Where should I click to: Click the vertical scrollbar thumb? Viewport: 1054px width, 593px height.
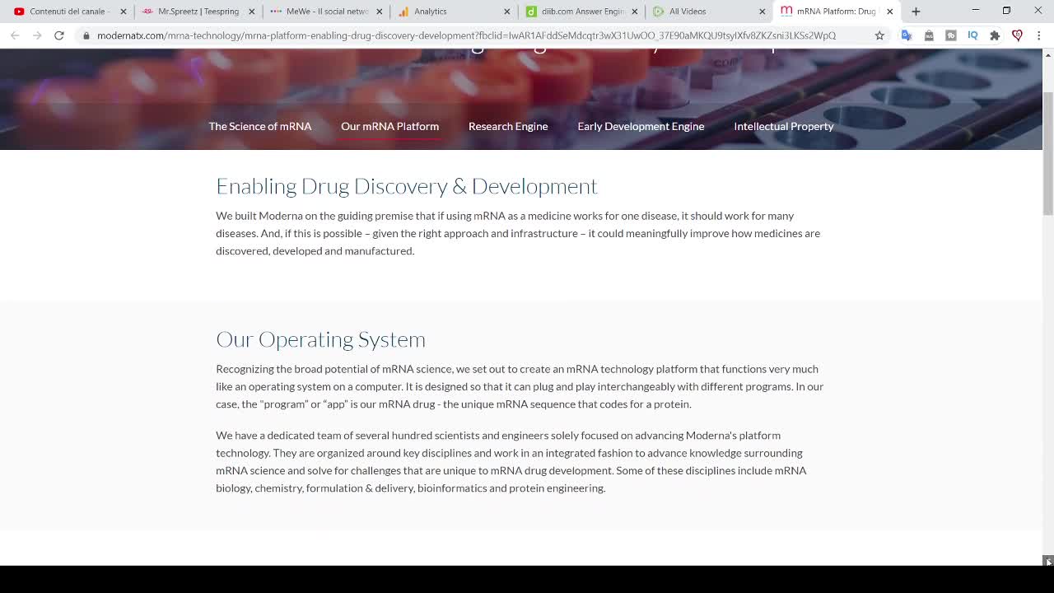pyautogui.click(x=1047, y=153)
